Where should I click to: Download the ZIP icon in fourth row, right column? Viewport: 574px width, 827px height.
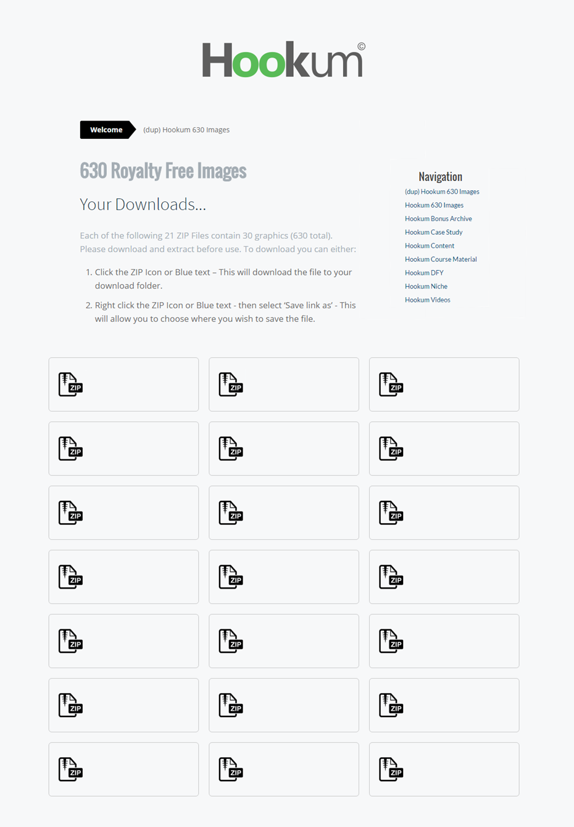click(391, 577)
